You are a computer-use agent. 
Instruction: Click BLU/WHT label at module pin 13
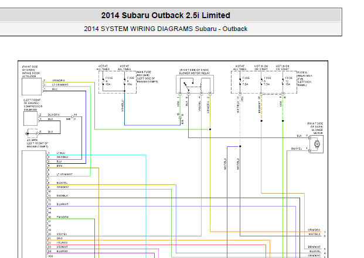(x=63, y=204)
